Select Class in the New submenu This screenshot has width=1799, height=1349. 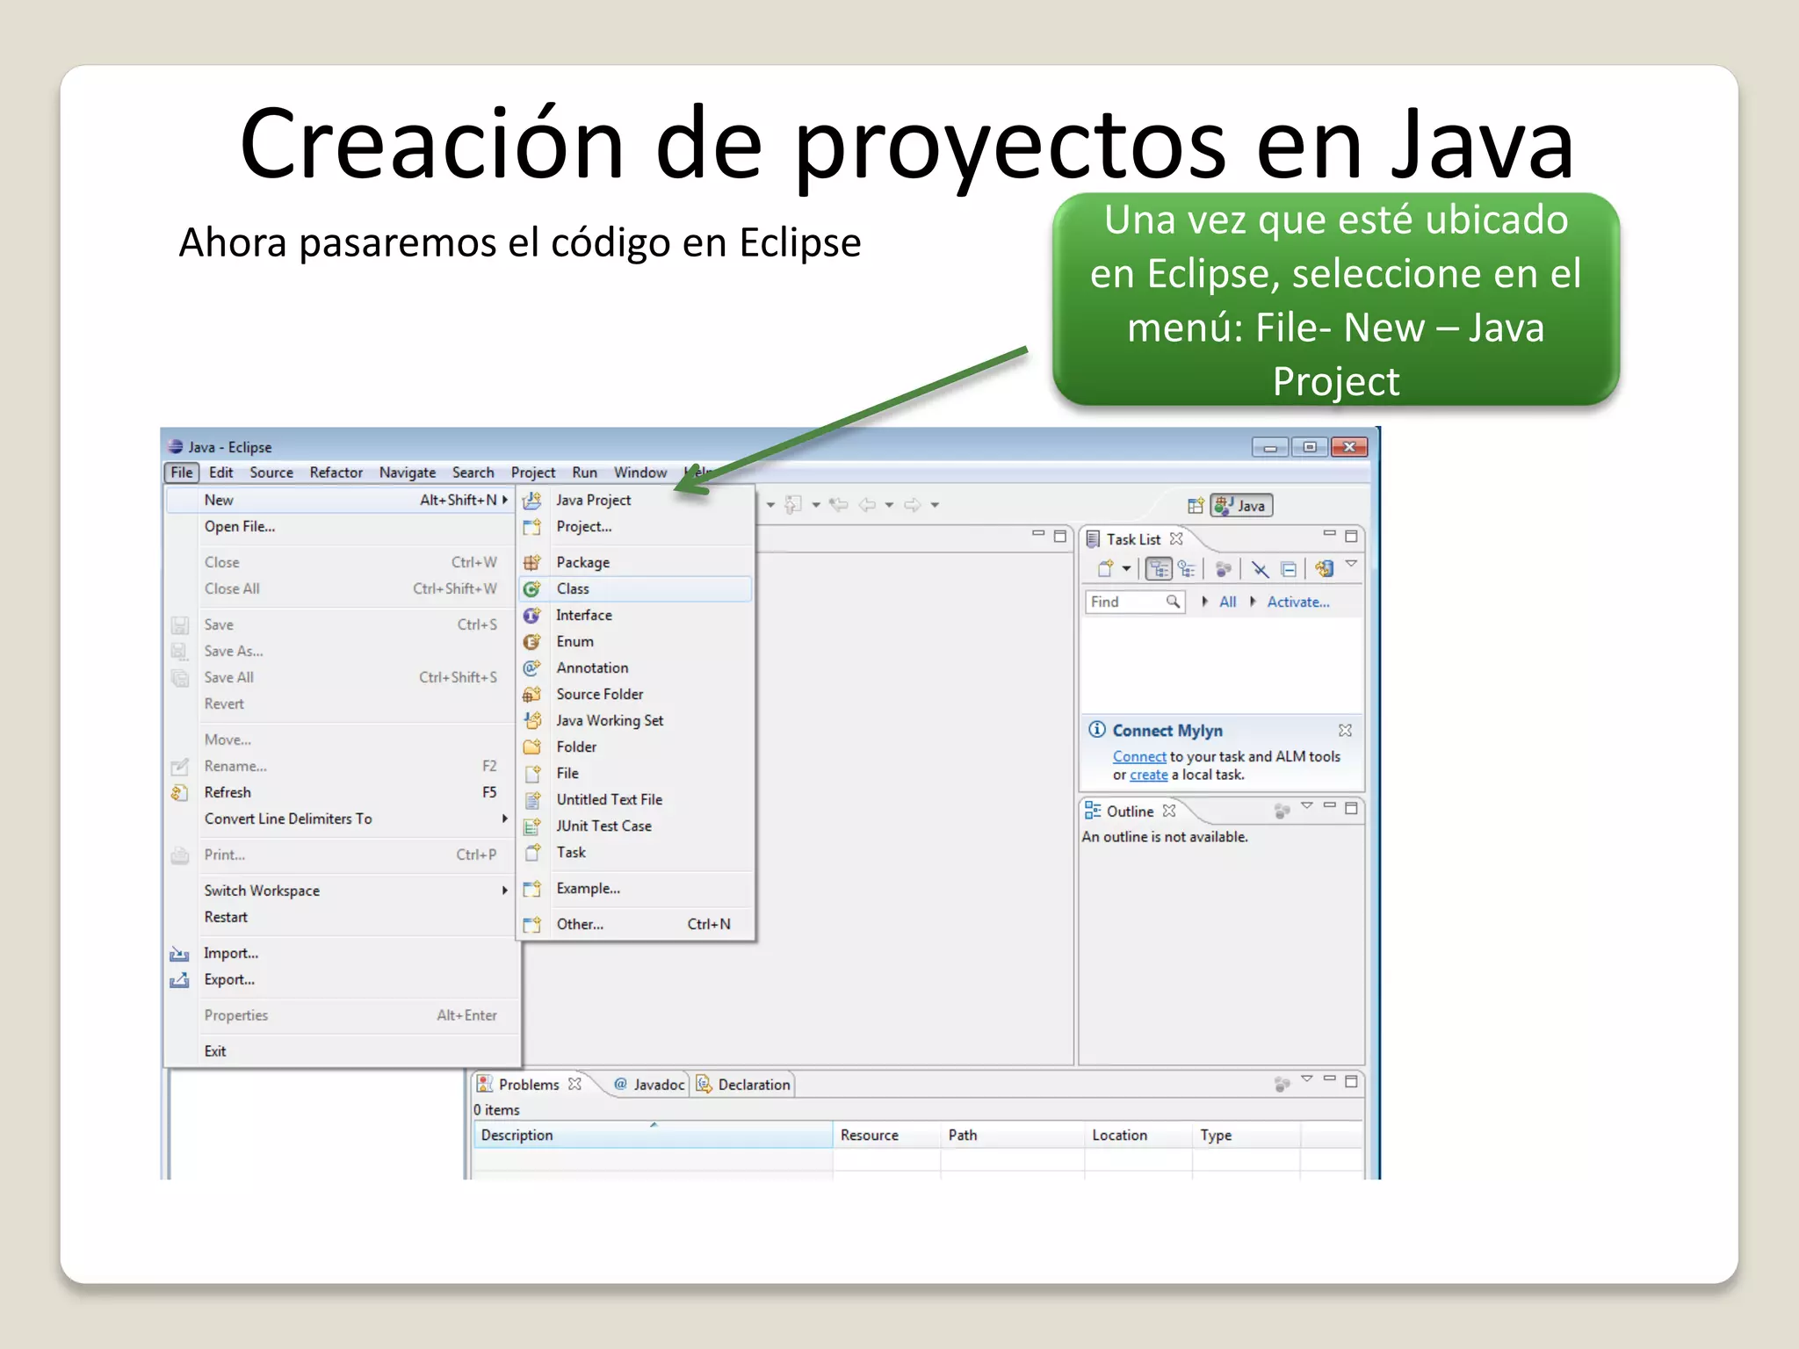636,588
